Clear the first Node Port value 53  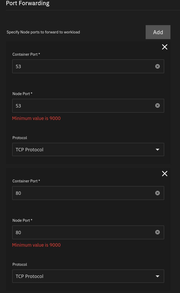[x=158, y=106]
